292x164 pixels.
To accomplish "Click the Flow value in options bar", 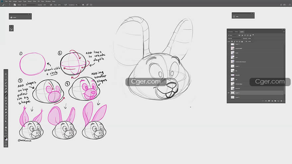I will click(60, 5).
